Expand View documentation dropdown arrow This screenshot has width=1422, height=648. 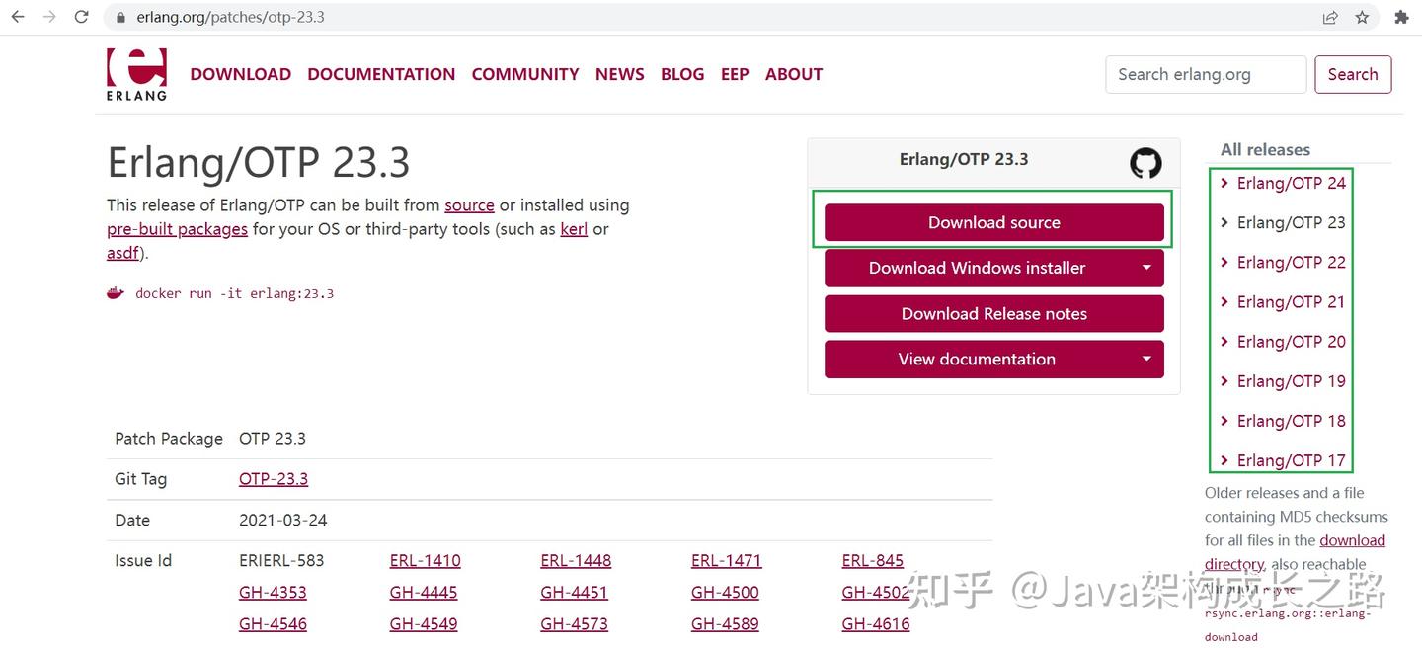point(1146,359)
